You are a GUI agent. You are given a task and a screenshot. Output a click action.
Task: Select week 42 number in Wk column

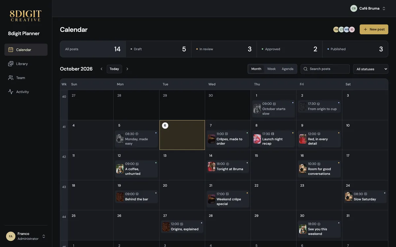64,157
